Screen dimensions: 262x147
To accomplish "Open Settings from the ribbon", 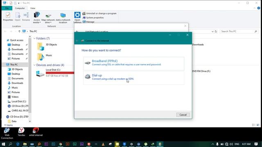I will pyautogui.click(x=77, y=18).
